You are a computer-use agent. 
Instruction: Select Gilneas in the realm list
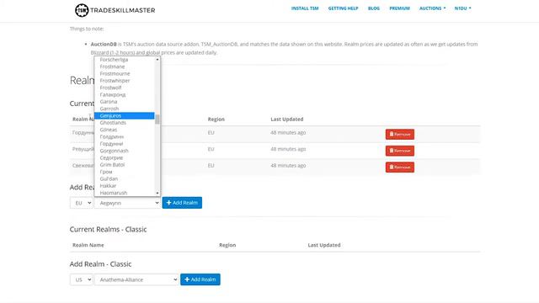(x=124, y=130)
